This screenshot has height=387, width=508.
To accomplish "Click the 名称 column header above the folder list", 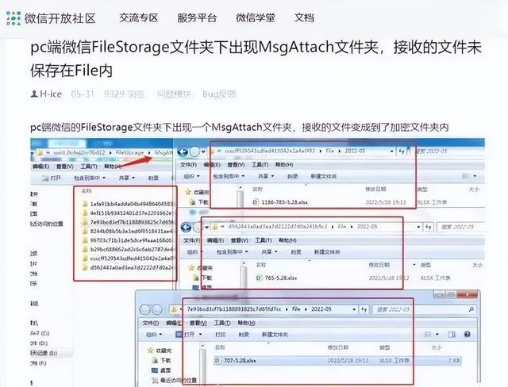I will pyautogui.click(x=87, y=191).
